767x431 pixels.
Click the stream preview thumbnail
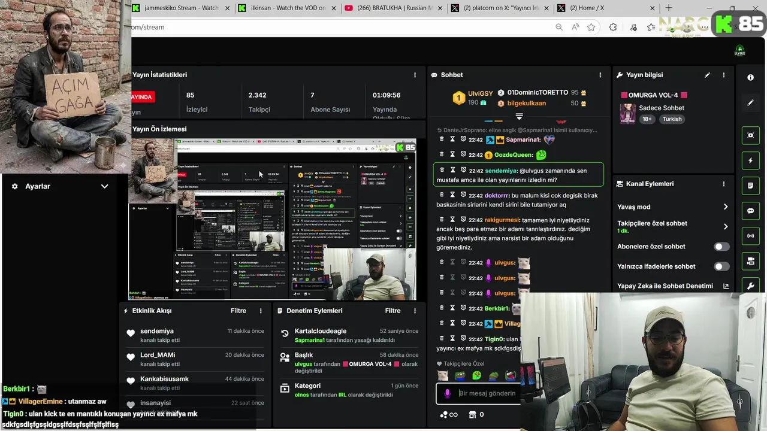(273, 219)
